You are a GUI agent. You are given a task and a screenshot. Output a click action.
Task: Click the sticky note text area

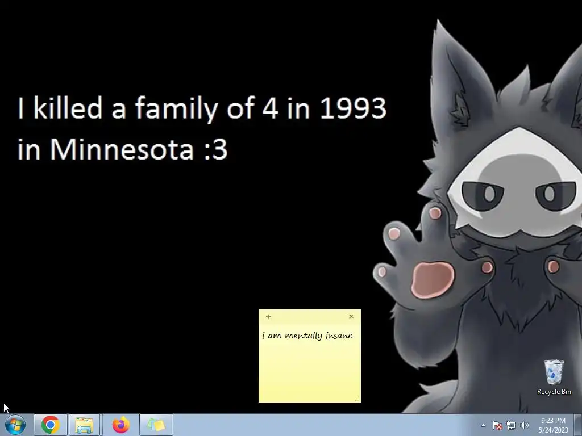310,363
